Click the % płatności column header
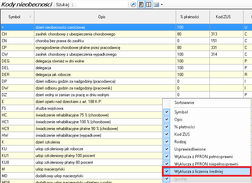The image size is (252, 183). click(193, 17)
